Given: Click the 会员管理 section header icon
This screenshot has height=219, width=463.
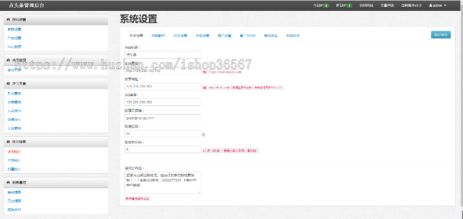Looking at the screenshot, I should click(x=8, y=60).
